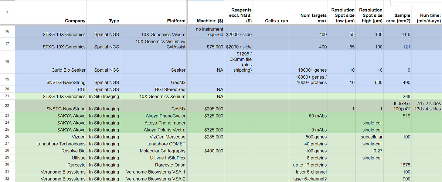The image size is (442, 182).
Task: Click the 'Cells x run' header cell
Action: 271,13
